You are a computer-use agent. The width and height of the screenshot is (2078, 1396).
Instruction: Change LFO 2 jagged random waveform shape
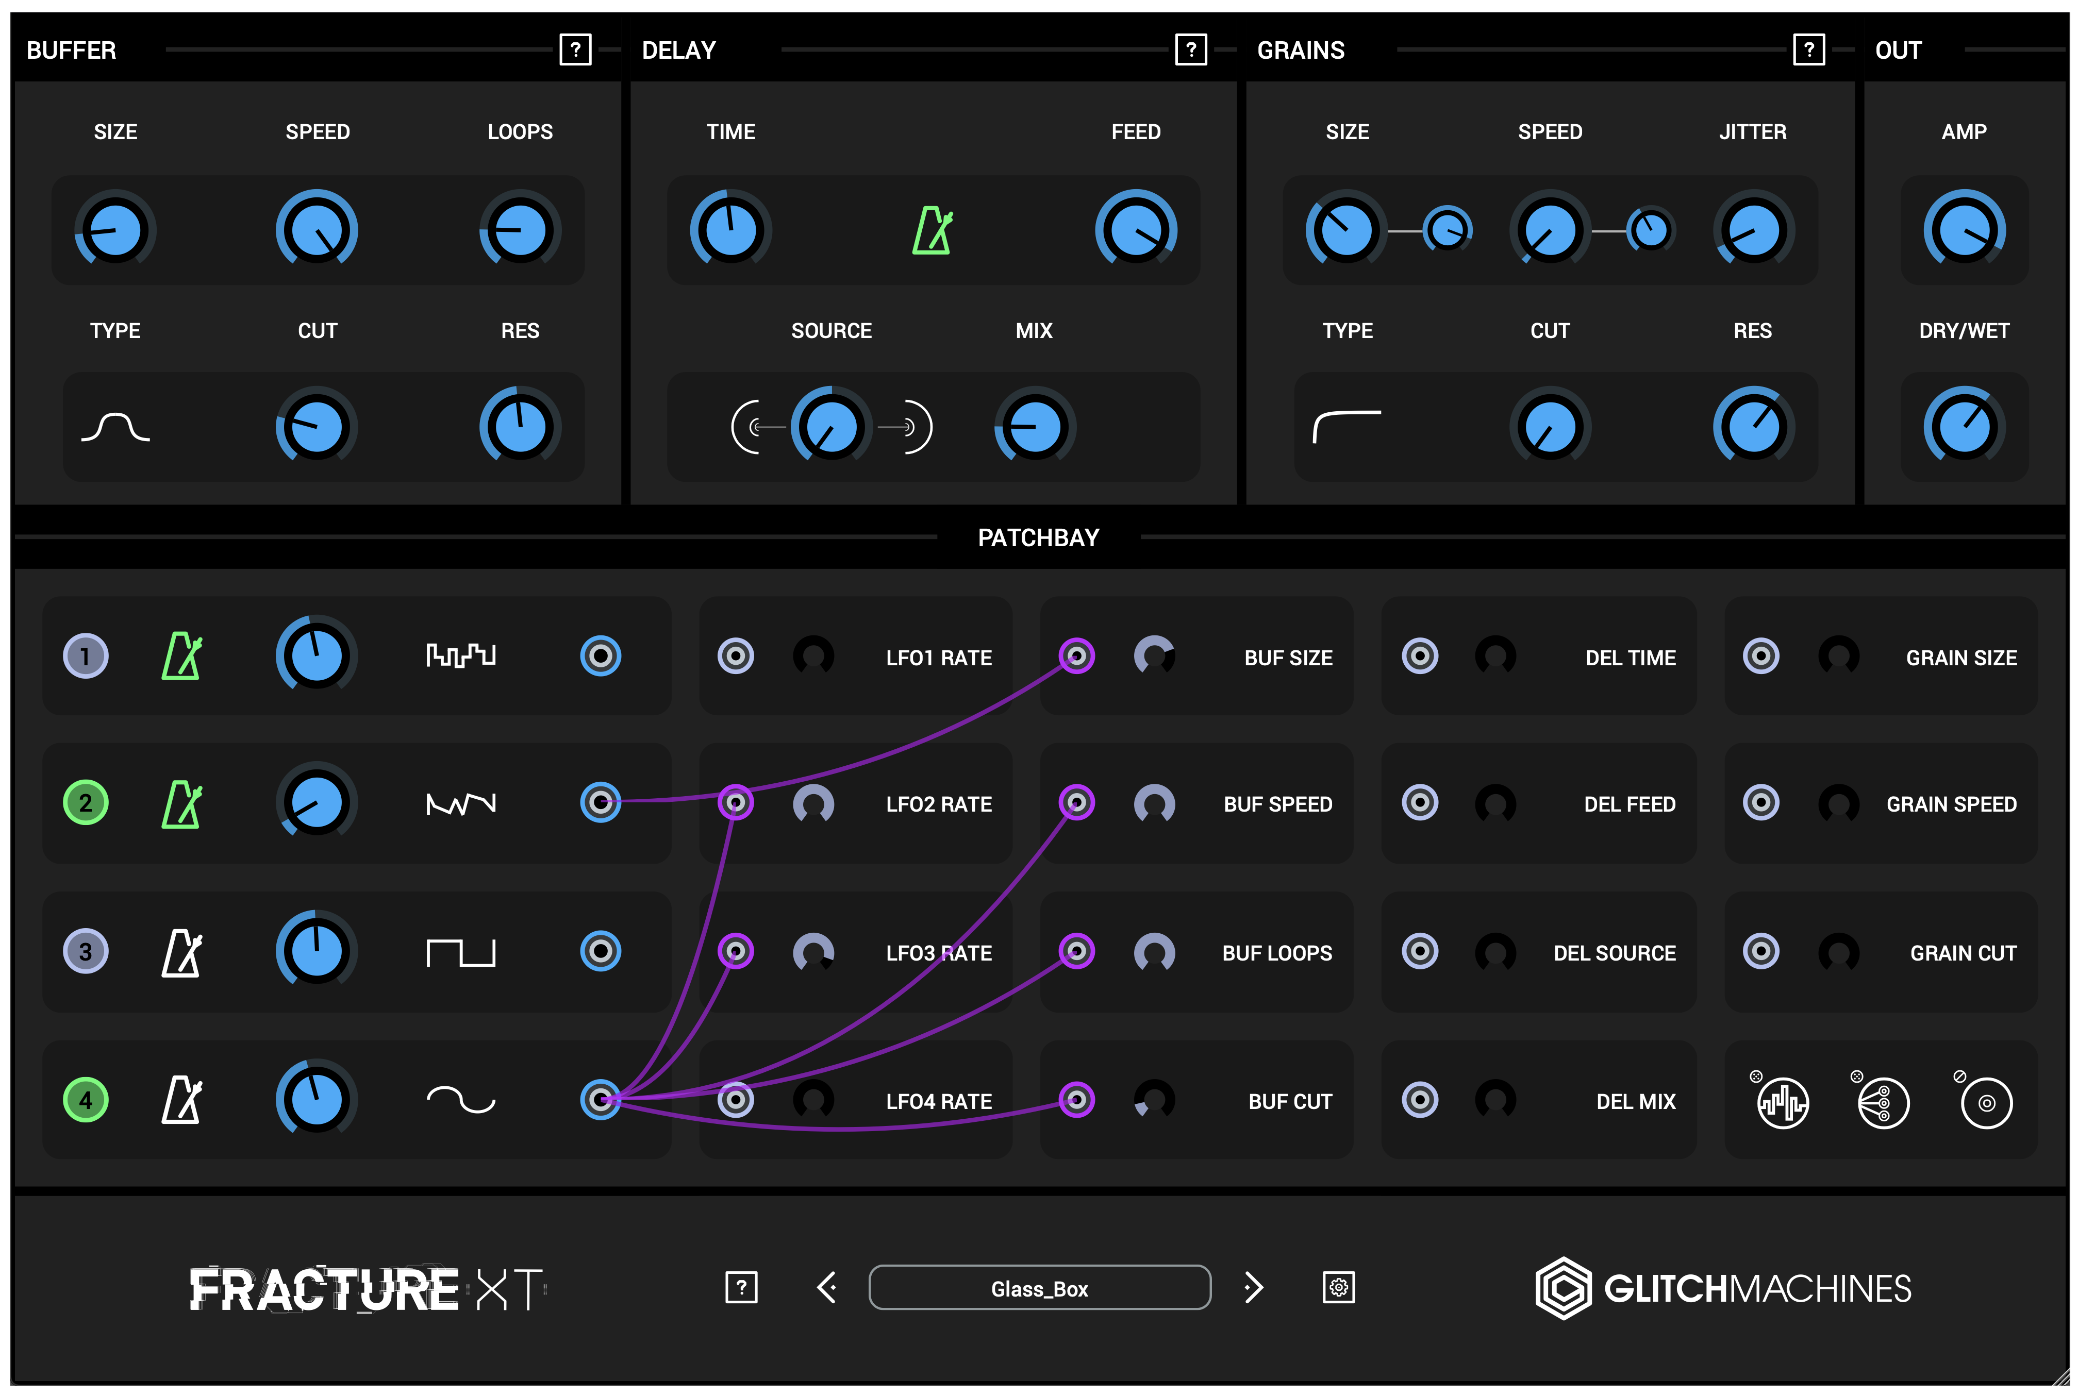click(x=460, y=804)
